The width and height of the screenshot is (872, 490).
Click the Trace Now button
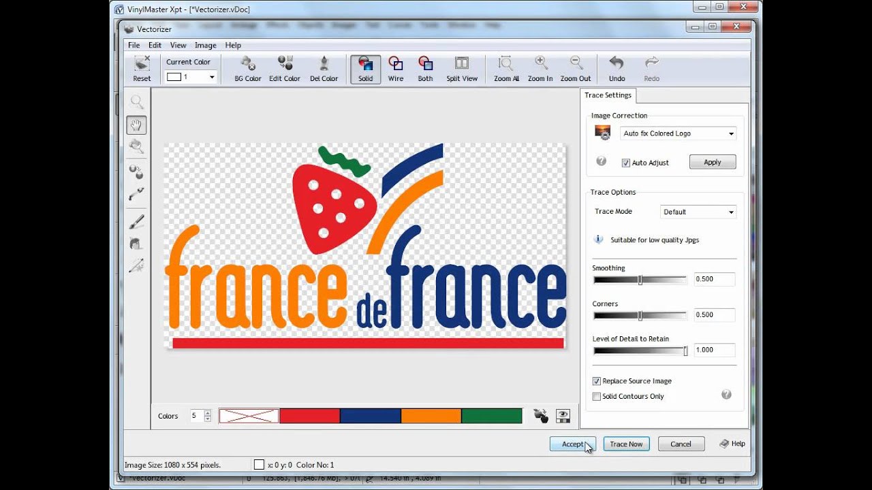click(626, 444)
